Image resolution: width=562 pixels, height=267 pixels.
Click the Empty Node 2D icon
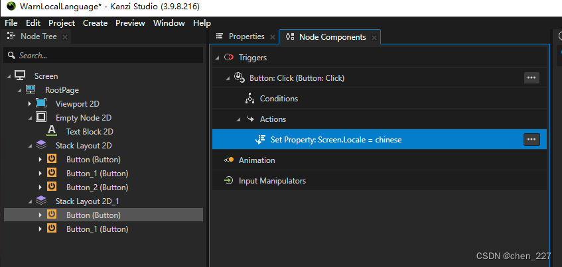pos(41,117)
